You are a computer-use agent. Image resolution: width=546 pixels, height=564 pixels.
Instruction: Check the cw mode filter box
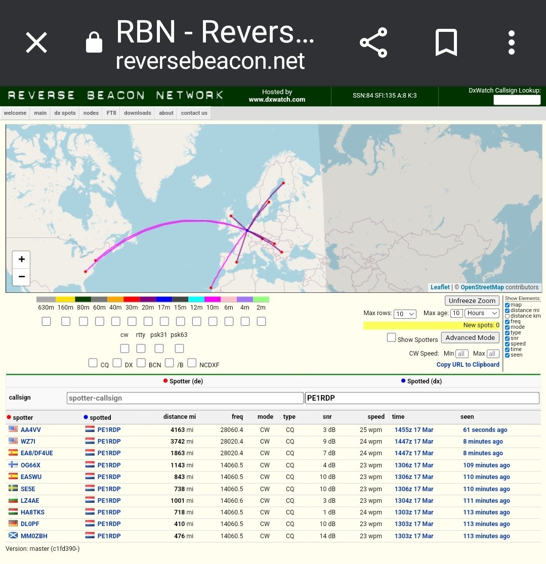pos(124,349)
